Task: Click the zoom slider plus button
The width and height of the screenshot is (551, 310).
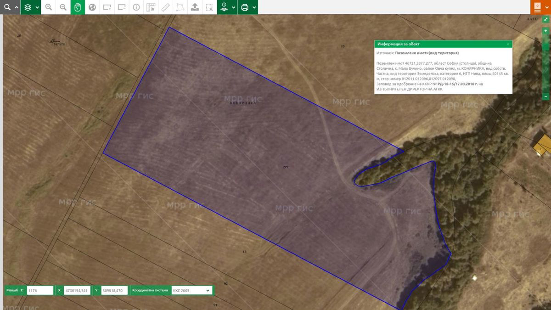Action: pos(545,31)
